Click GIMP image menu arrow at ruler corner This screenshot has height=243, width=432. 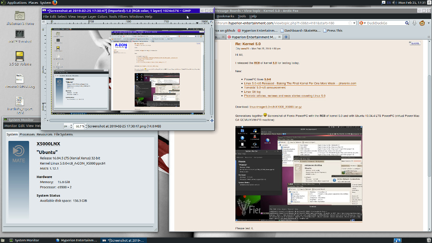pos(44,22)
